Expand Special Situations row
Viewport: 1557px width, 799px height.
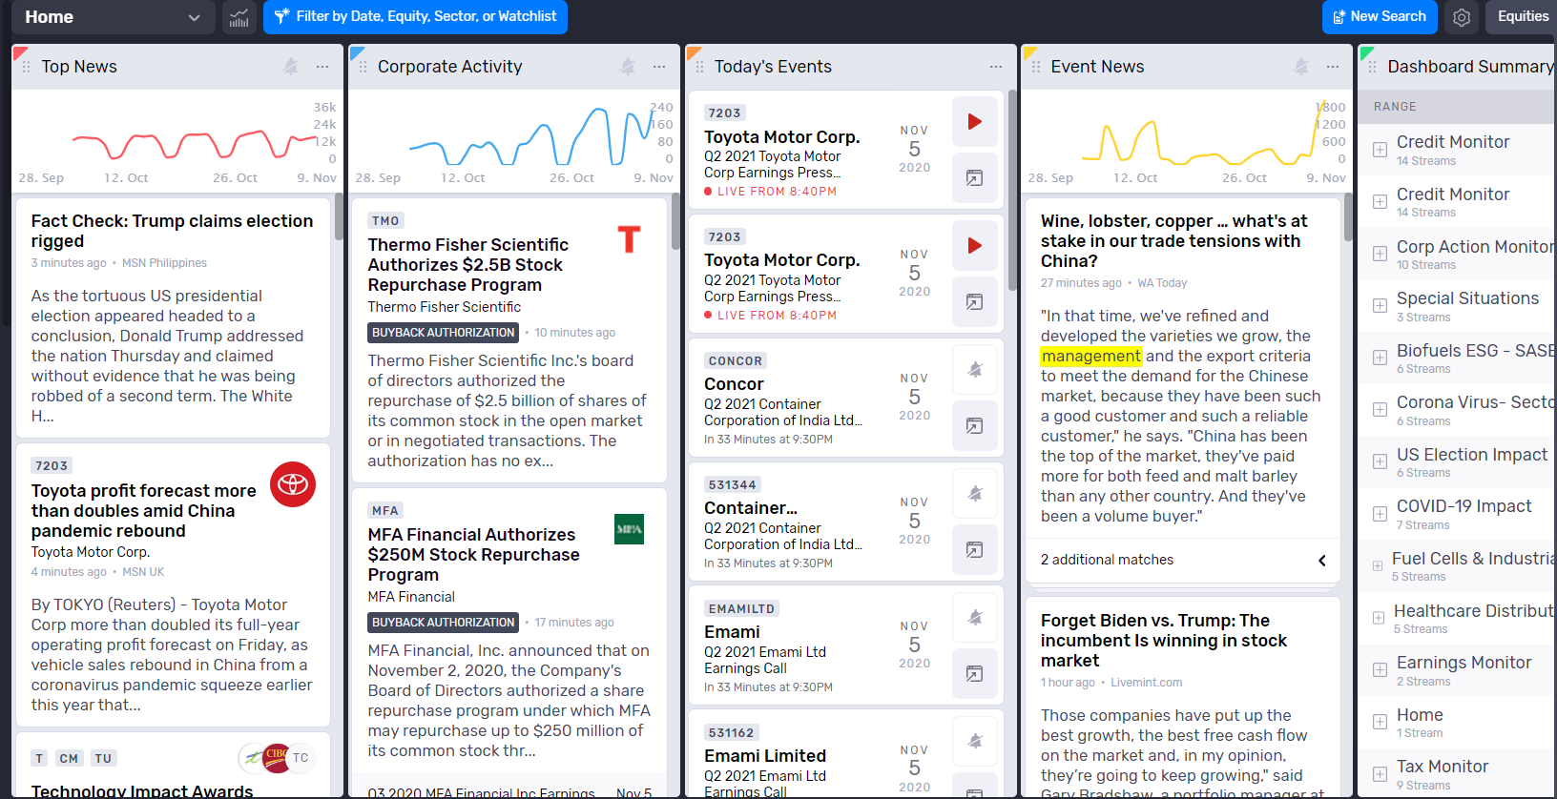1380,306
